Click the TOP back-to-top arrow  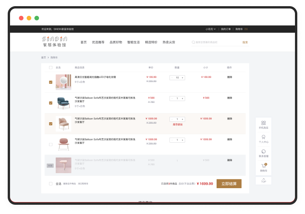[263, 180]
